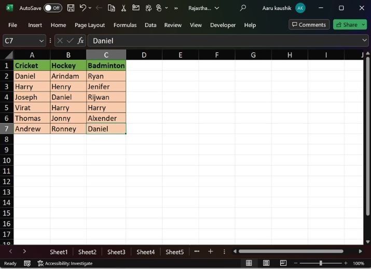Open the Undo history dropdown arrow
Image resolution: width=371 pixels, height=269 pixels.
(90, 8)
